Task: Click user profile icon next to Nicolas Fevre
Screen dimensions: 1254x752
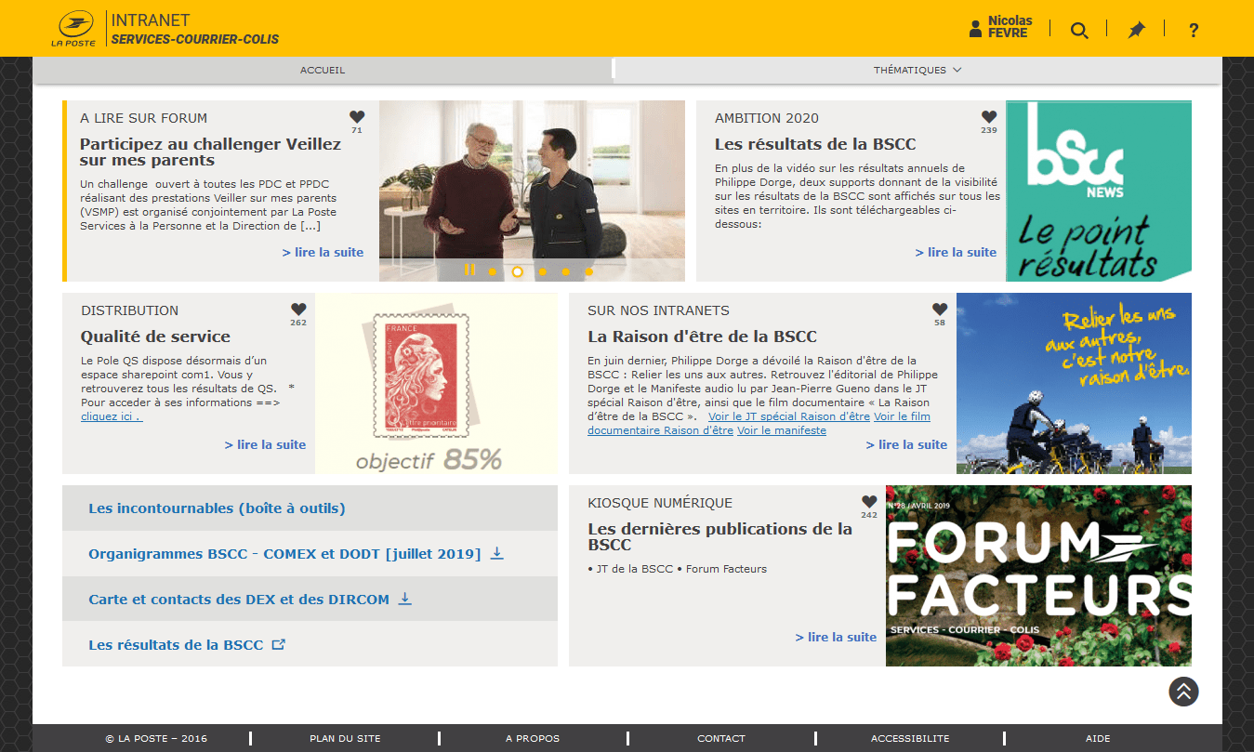Action: point(975,28)
